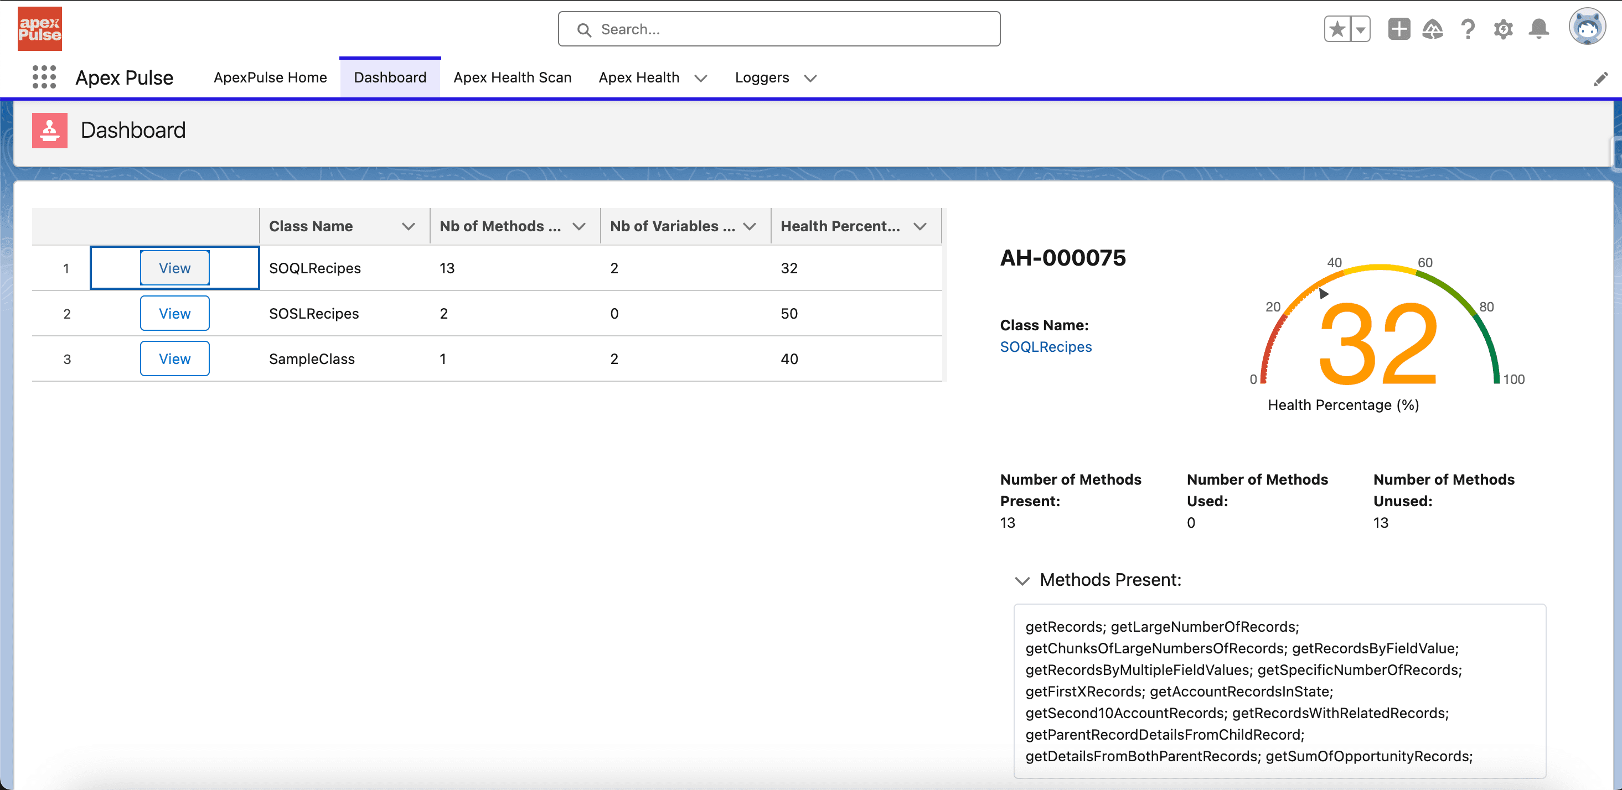Click the health gauge needle marker
Viewport: 1622px width, 790px height.
[1323, 293]
